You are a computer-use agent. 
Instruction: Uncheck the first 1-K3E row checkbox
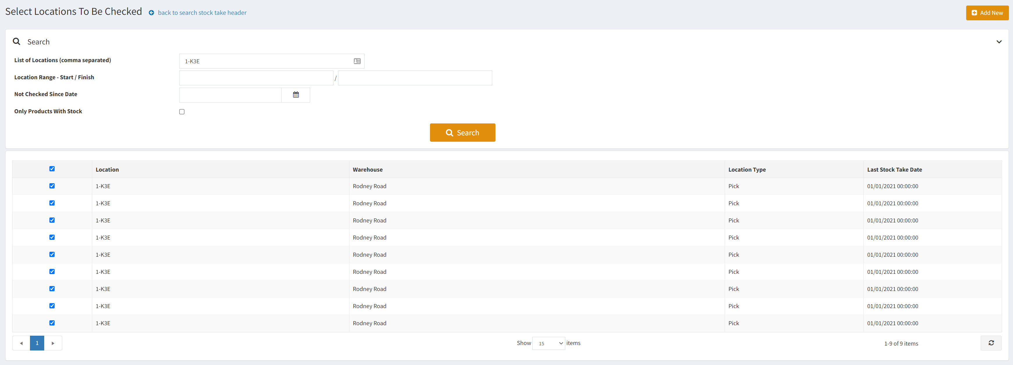(52, 186)
